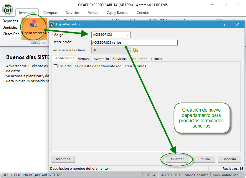Click the Antare application logo button

(x=7, y=9)
